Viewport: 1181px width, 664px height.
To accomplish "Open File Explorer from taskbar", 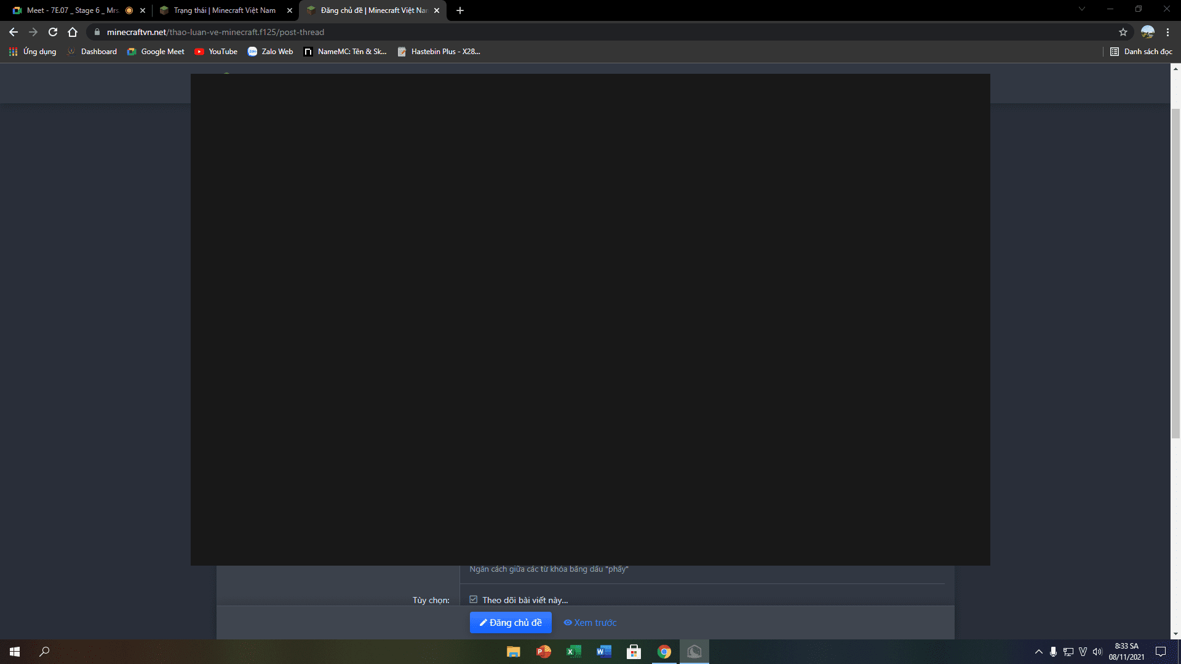I will point(513,652).
